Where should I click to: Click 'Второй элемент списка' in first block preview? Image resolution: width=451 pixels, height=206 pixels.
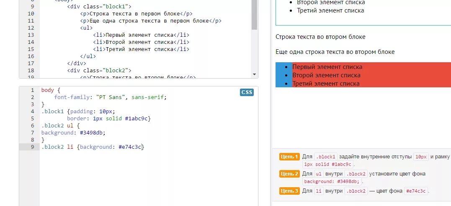click(x=331, y=2)
